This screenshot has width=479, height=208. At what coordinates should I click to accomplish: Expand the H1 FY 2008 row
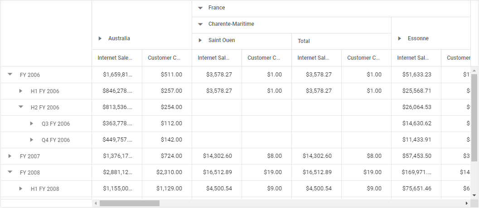(x=21, y=189)
